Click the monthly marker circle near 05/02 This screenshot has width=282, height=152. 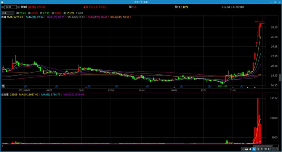[x=56, y=87]
